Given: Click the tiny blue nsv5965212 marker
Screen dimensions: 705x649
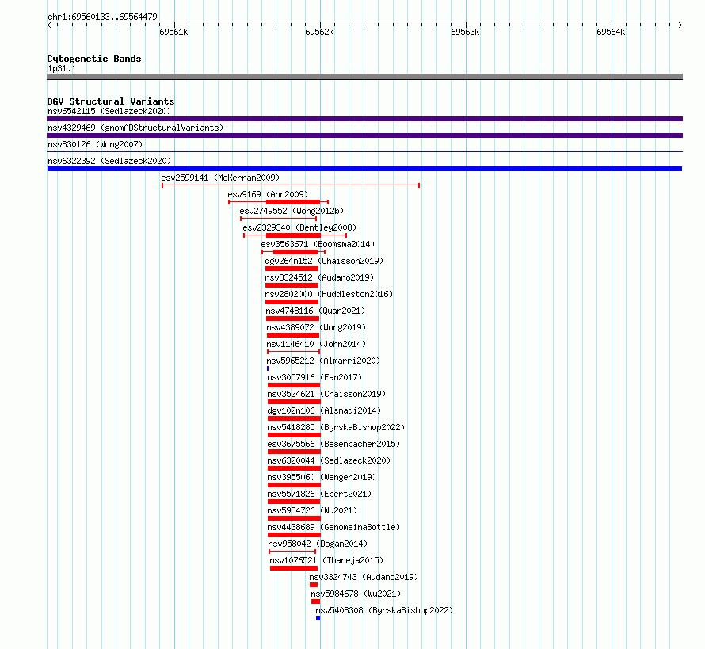Looking at the screenshot, I should pyautogui.click(x=268, y=368).
